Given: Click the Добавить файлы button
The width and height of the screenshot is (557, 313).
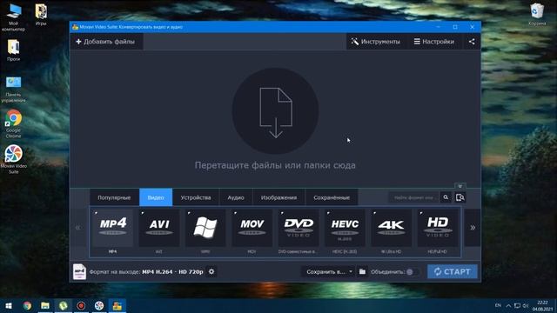Looking at the screenshot, I should [x=106, y=42].
